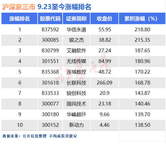
Task: Select closing price 48.72
Action: 105,72
